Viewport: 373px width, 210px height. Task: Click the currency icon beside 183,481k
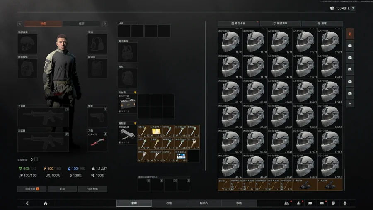(332, 8)
